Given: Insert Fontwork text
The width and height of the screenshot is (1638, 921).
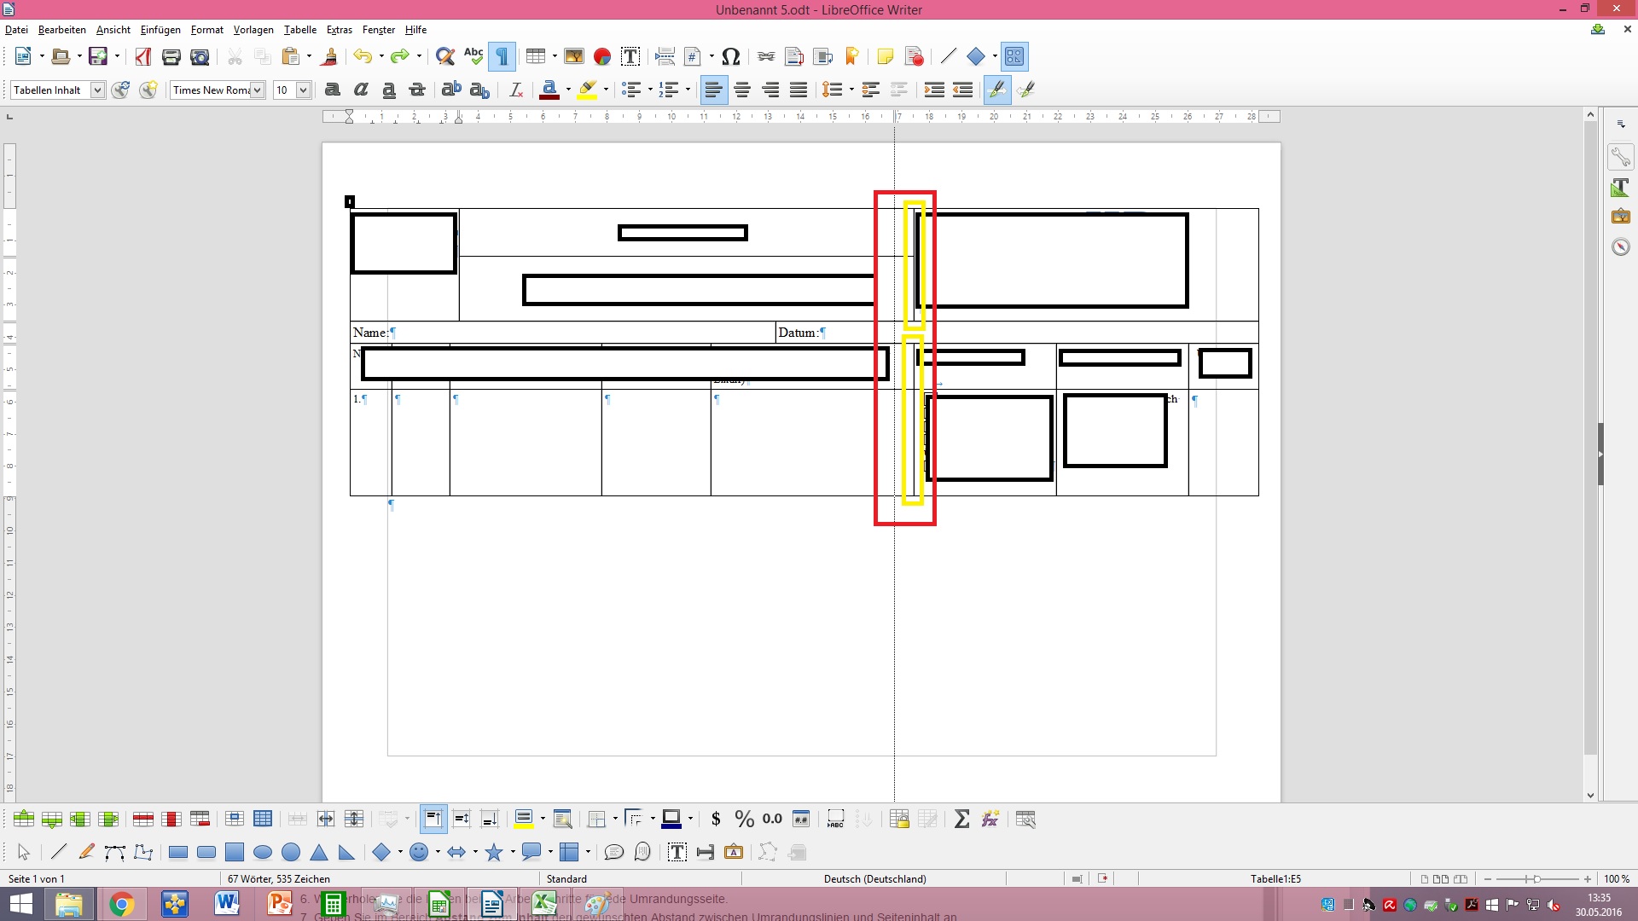Looking at the screenshot, I should click(x=734, y=852).
